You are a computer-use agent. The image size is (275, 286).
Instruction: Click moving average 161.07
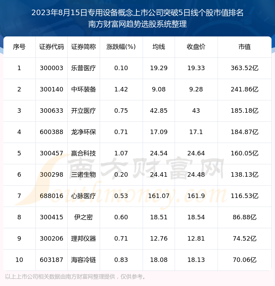[159, 196]
